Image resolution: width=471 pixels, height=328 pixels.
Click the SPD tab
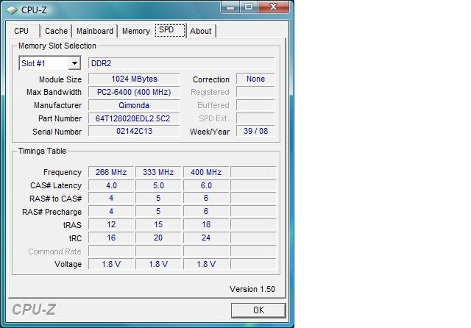[169, 30]
